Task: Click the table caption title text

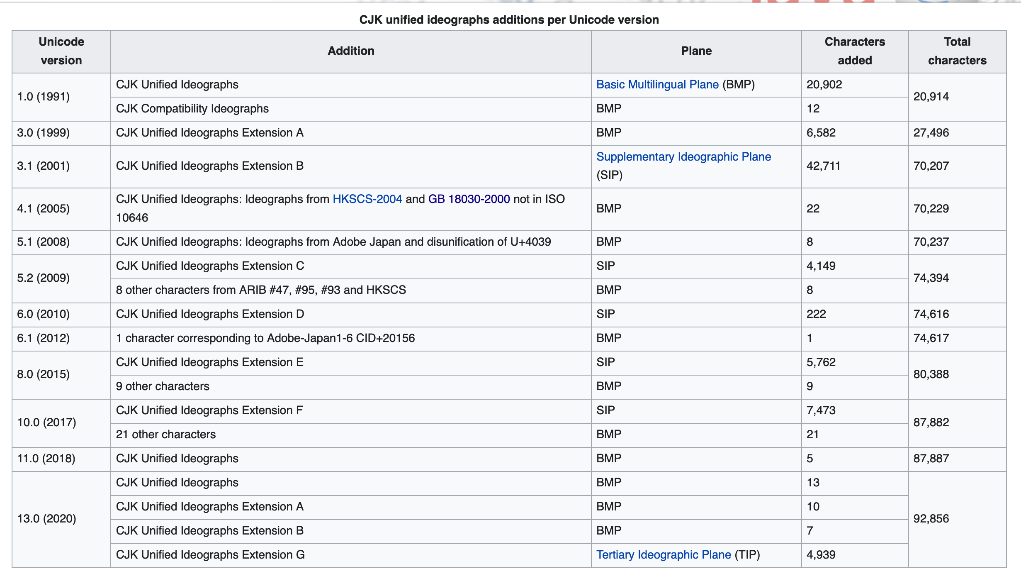Action: pyautogui.click(x=509, y=20)
